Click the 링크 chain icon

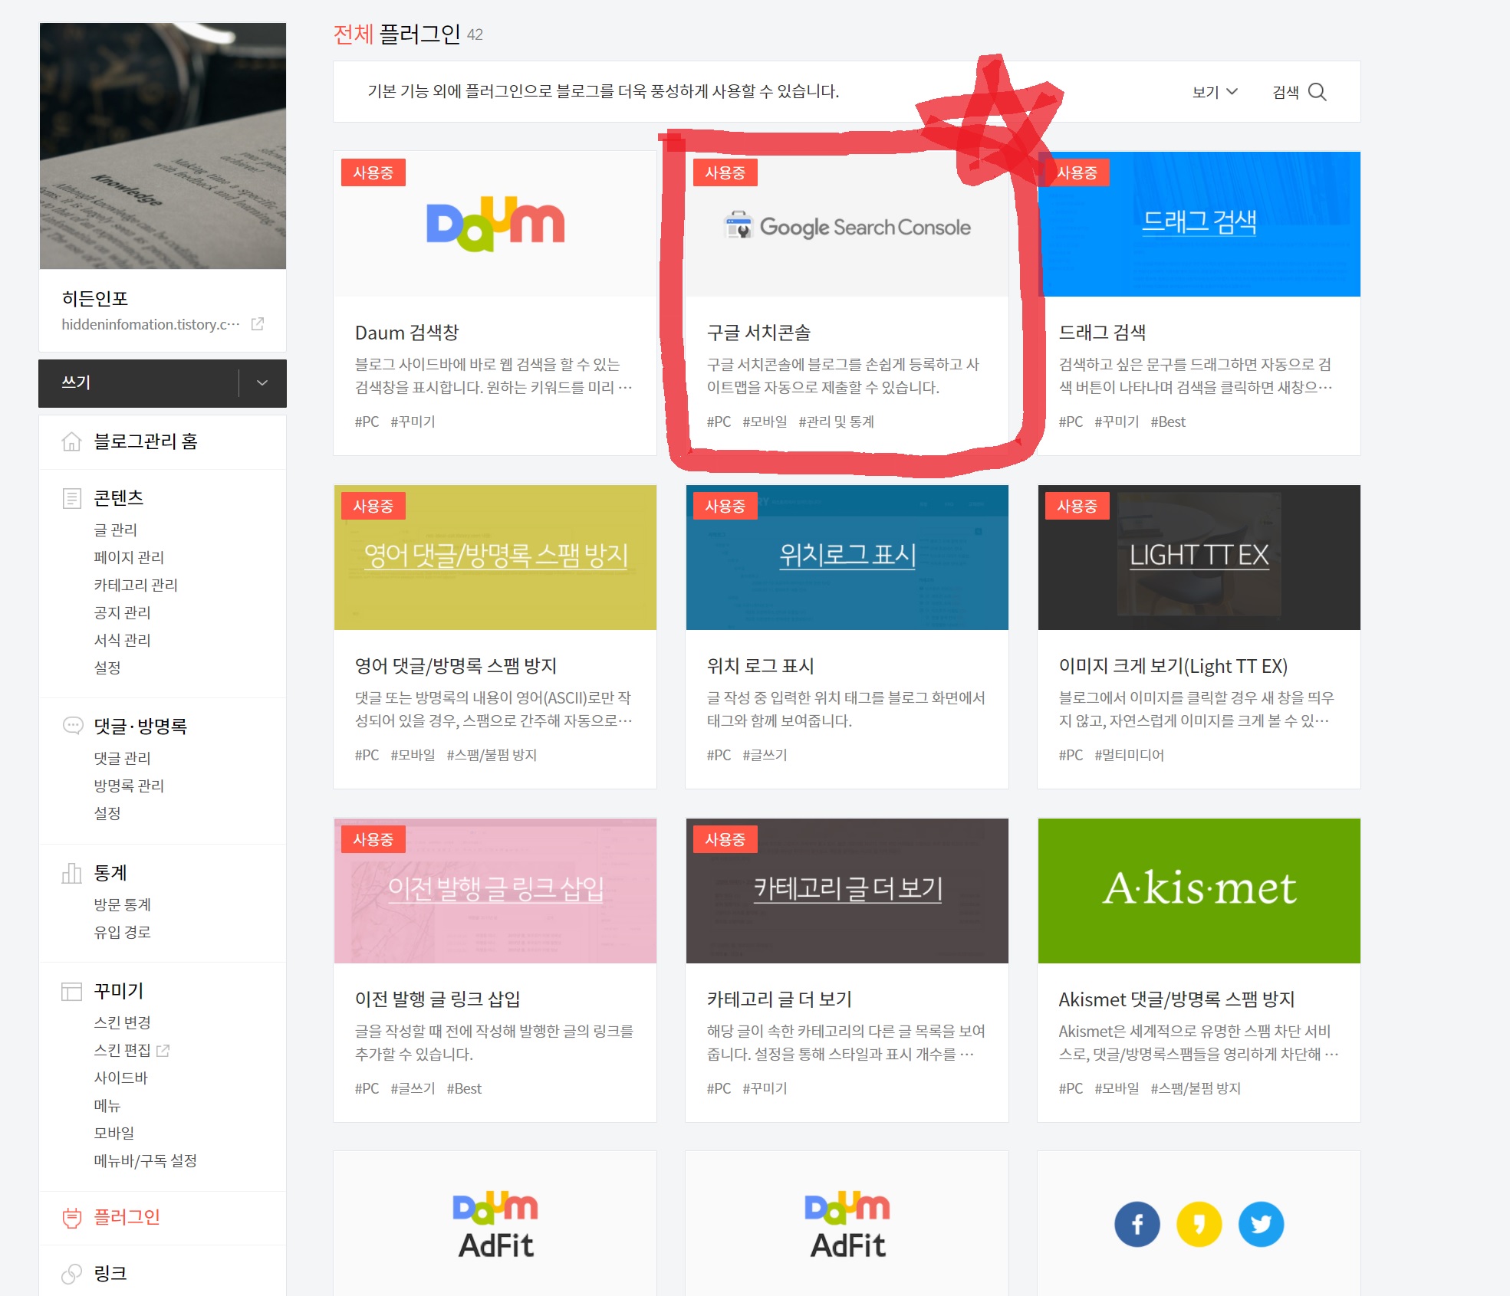pos(71,1273)
